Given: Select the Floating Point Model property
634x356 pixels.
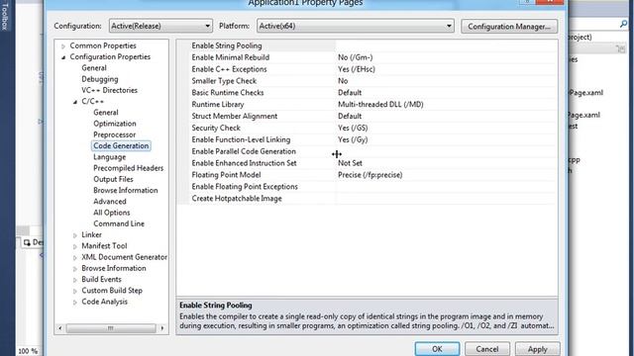Looking at the screenshot, I should [226, 175].
